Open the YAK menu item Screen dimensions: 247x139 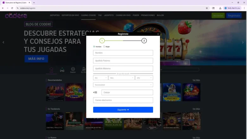(100, 16)
